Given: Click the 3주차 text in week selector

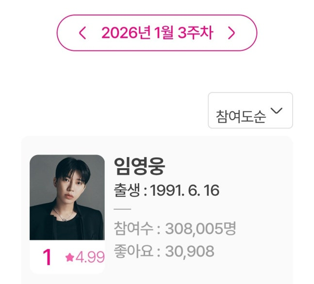Looking at the screenshot, I should pos(196,33).
